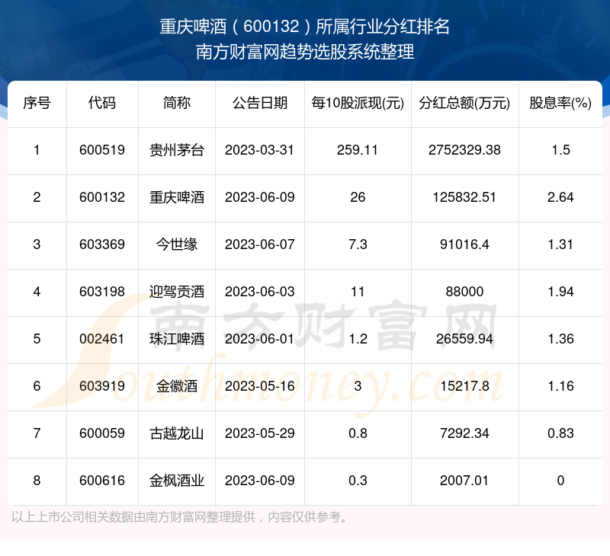Click the date 2023-05-16
The width and height of the screenshot is (610, 556).
[x=259, y=386]
